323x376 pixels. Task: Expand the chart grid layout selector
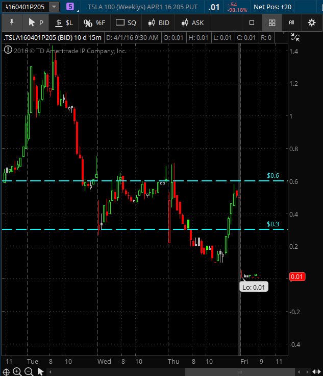pyautogui.click(x=272, y=23)
